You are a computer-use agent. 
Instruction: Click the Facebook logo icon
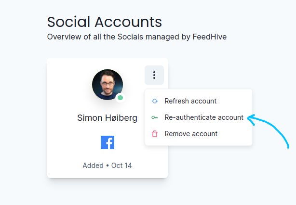tap(108, 142)
